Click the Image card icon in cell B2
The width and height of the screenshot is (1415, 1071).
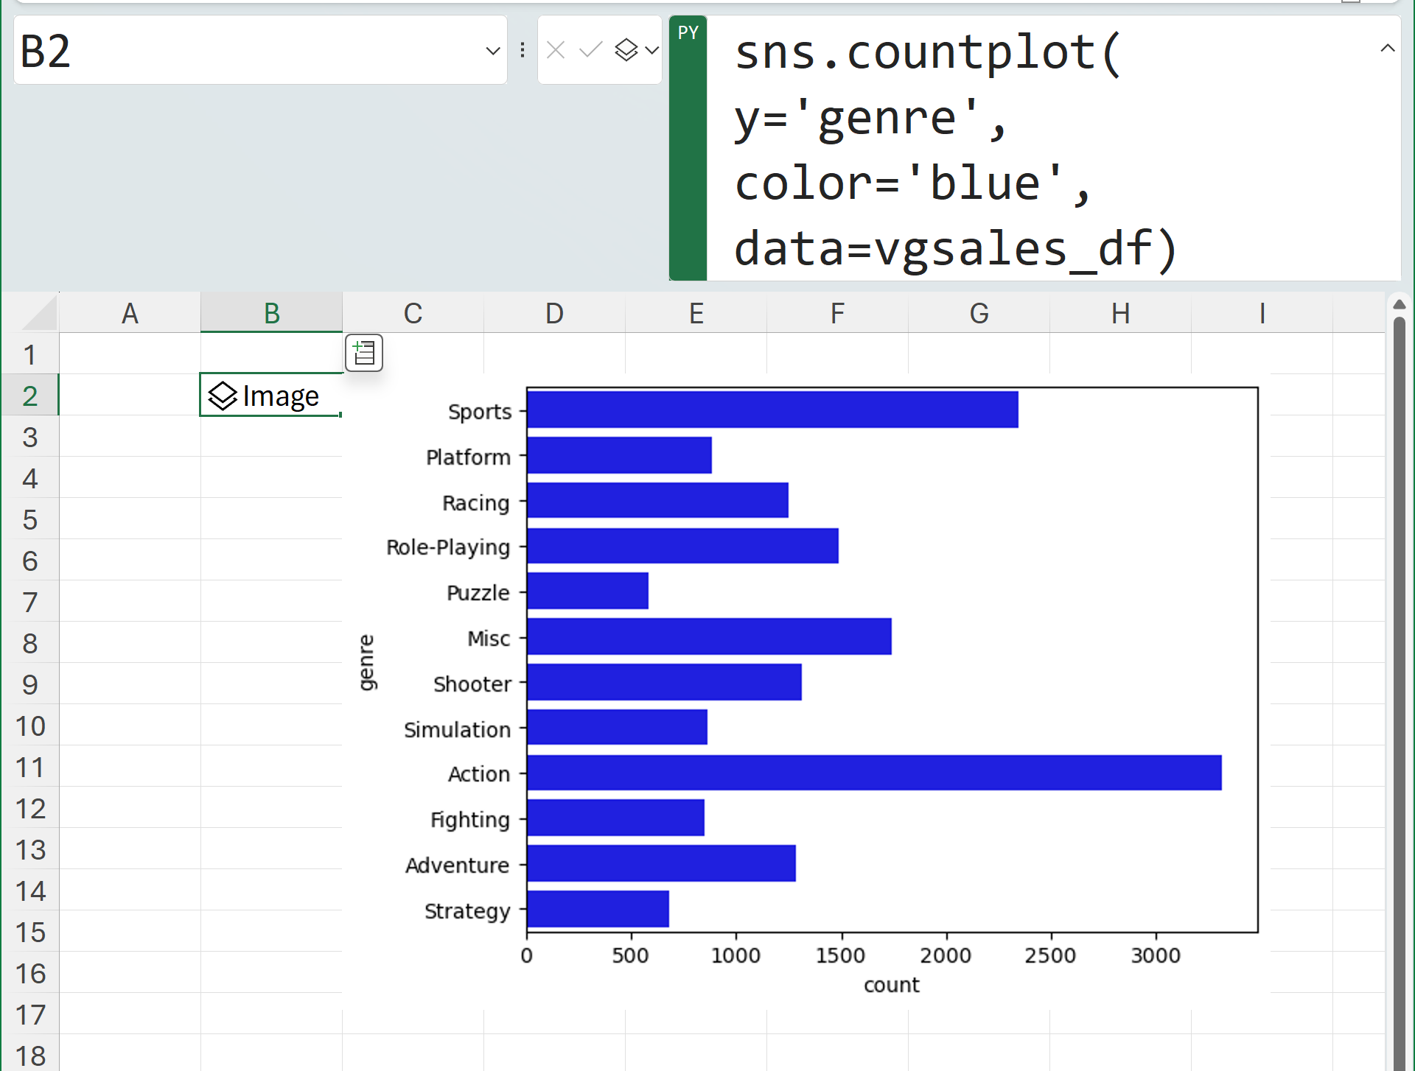click(x=223, y=396)
